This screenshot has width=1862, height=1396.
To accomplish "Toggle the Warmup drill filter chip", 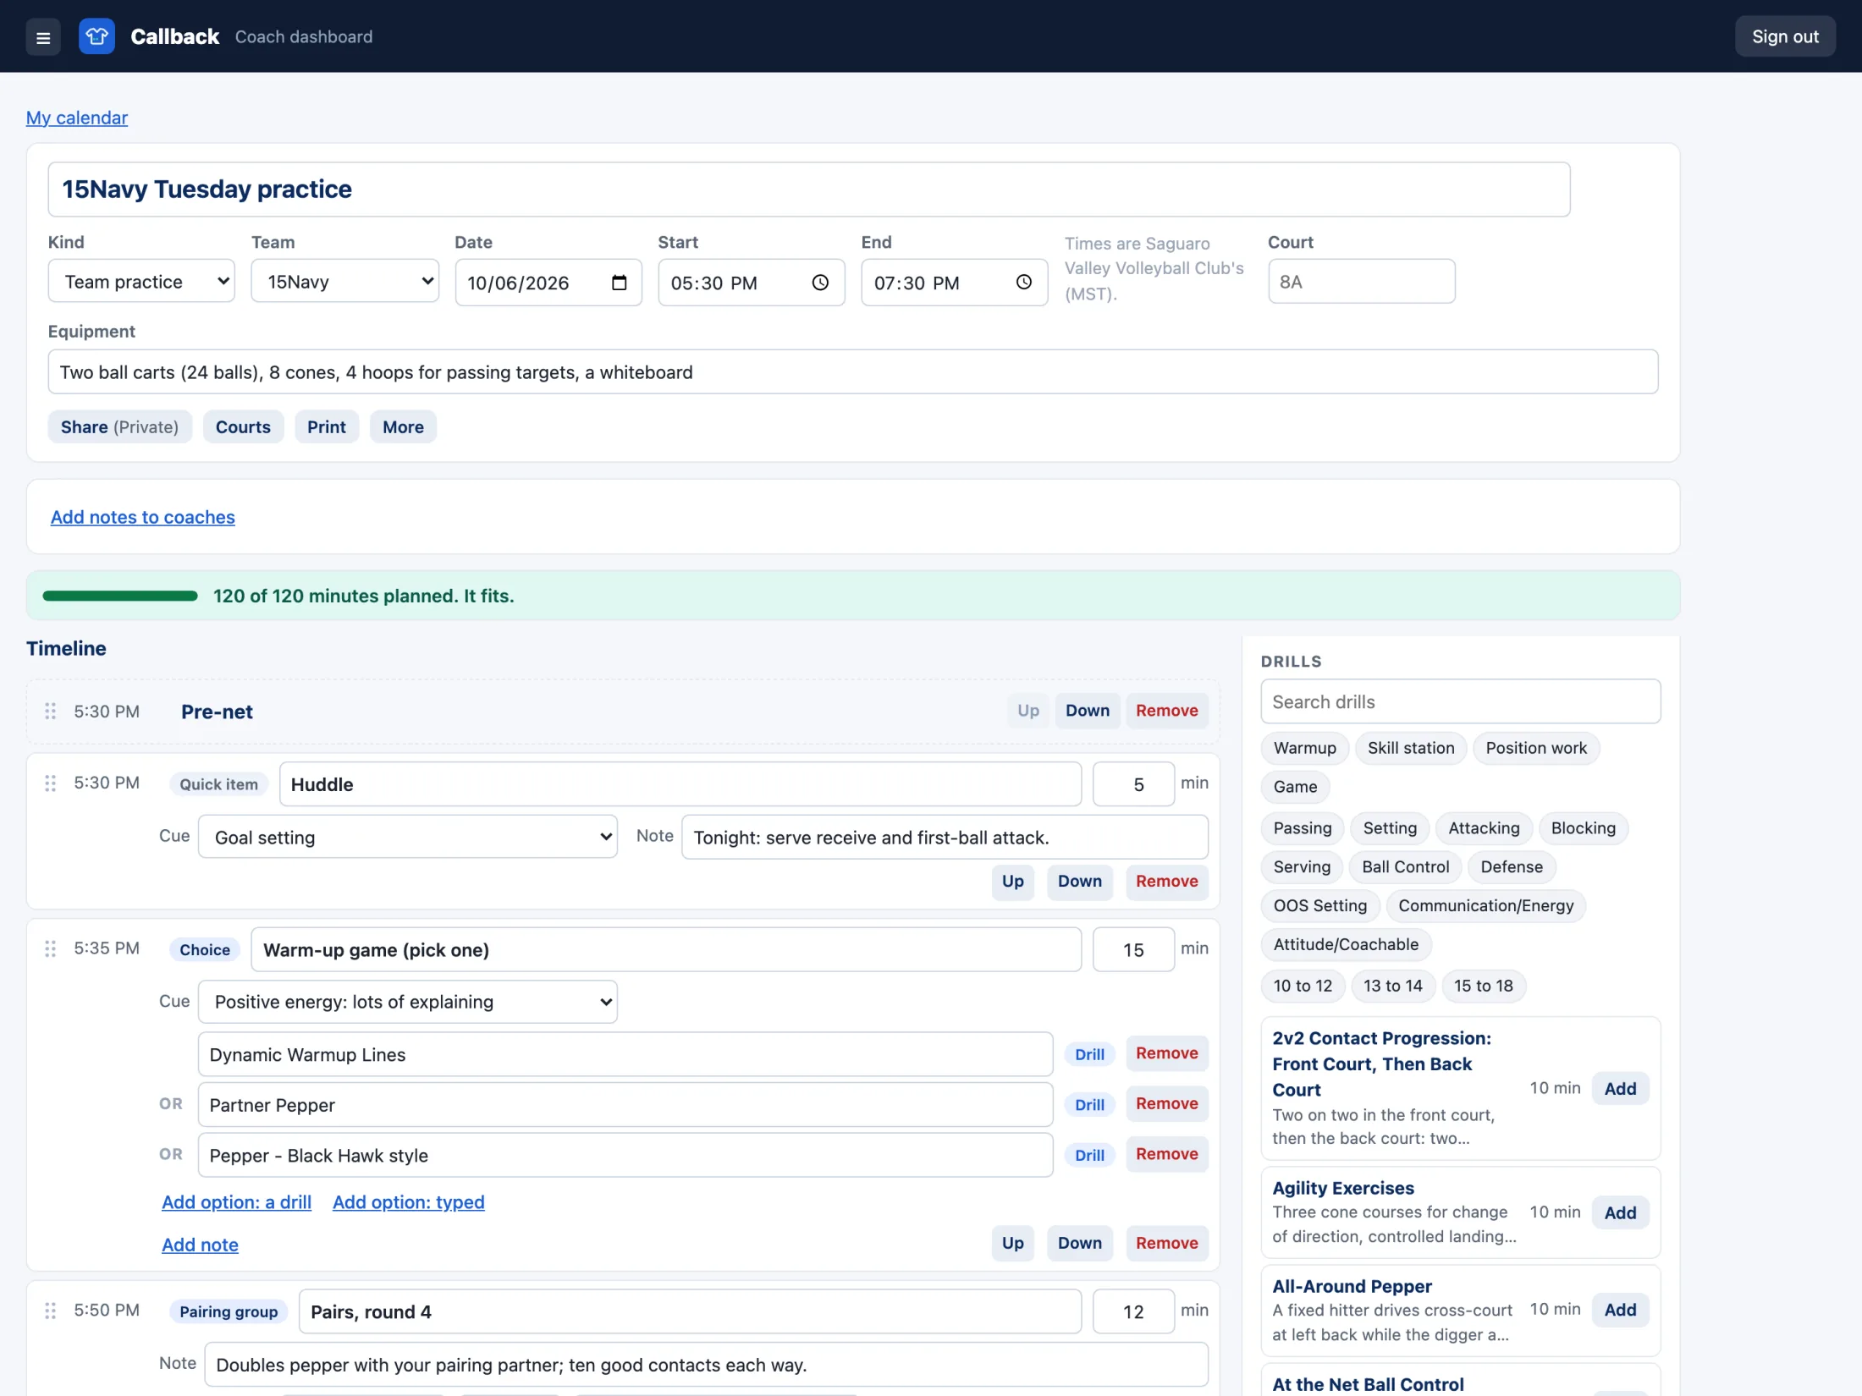I will pos(1304,748).
